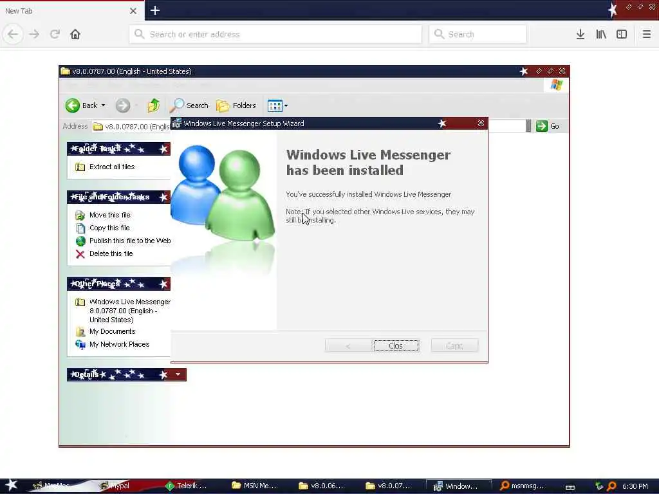This screenshot has width=659, height=494.
Task: Open the browser library icon
Action: [x=601, y=34]
